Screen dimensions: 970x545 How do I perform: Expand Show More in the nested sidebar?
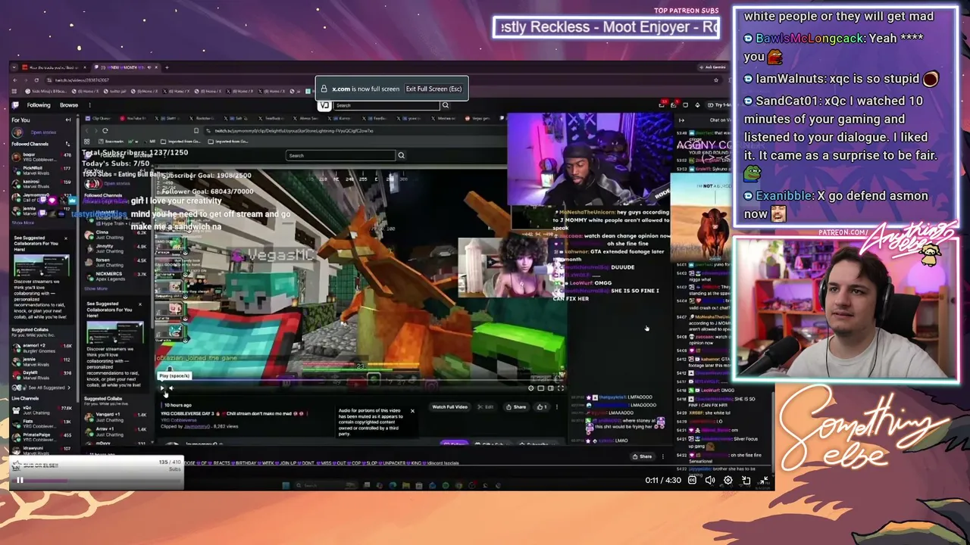click(x=96, y=288)
